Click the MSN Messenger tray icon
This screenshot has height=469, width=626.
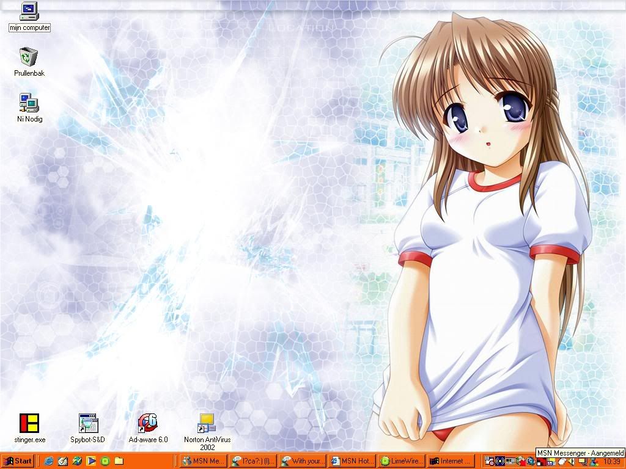pyautogui.click(x=594, y=462)
